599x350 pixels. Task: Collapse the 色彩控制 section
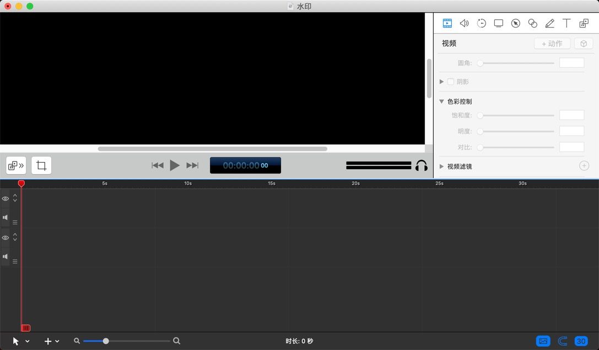pyautogui.click(x=442, y=101)
